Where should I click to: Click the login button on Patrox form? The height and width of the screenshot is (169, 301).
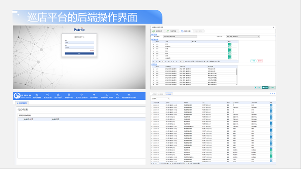(x=79, y=53)
